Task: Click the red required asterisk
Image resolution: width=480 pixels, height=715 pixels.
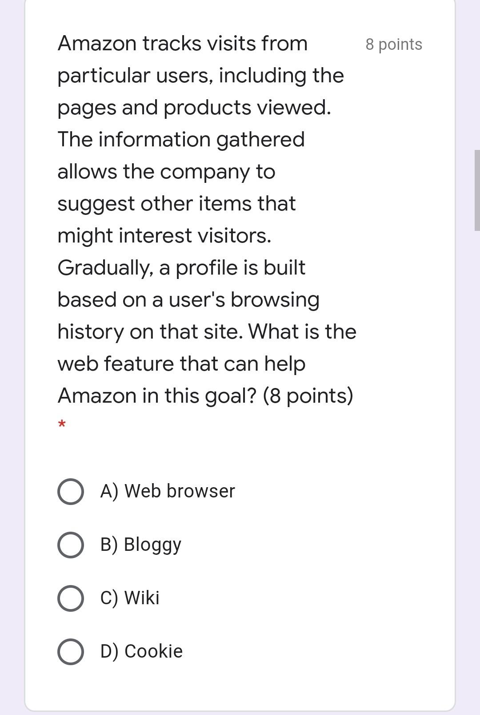Action: pyautogui.click(x=62, y=424)
